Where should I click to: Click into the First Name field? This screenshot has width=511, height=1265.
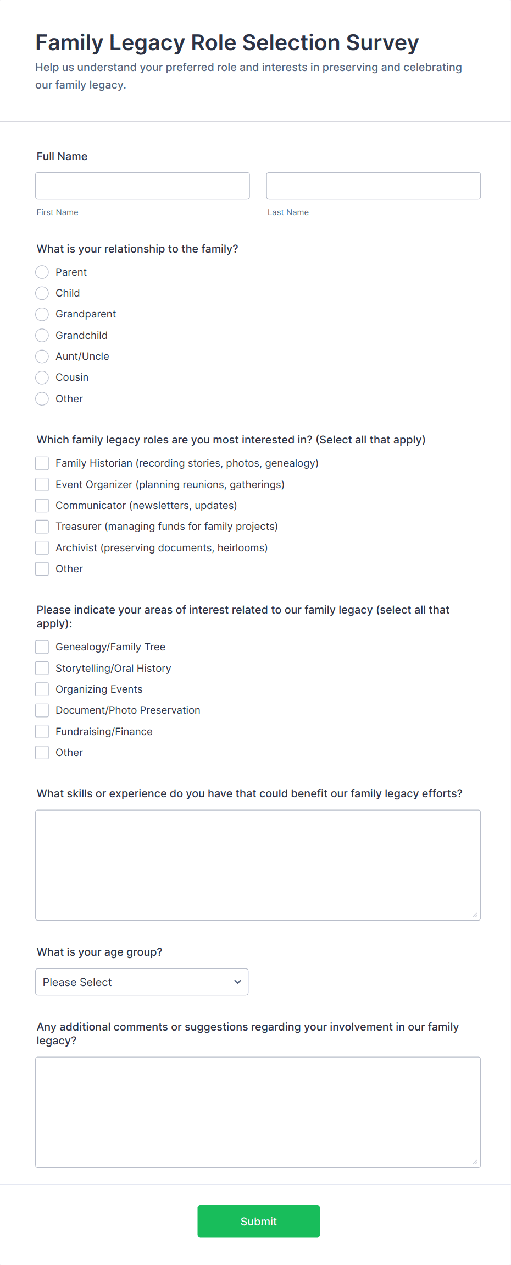pos(142,185)
